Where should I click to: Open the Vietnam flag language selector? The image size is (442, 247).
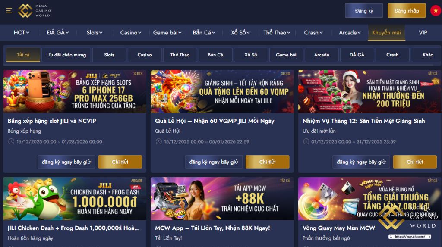tap(436, 11)
